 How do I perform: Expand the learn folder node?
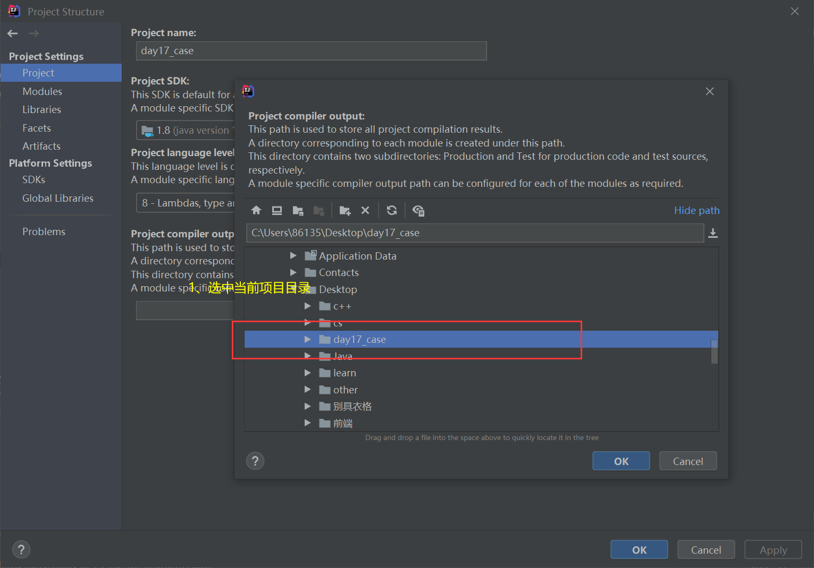307,373
